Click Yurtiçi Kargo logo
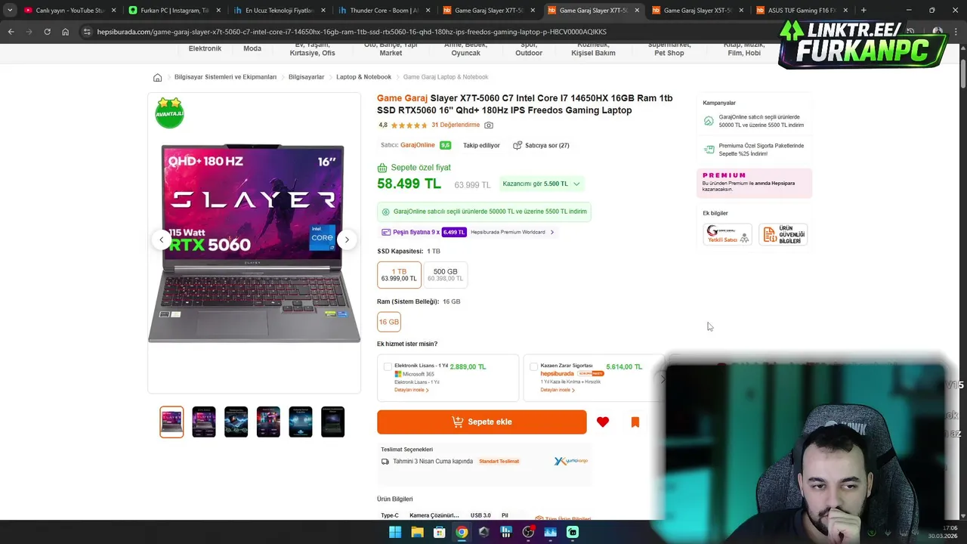 pyautogui.click(x=570, y=461)
